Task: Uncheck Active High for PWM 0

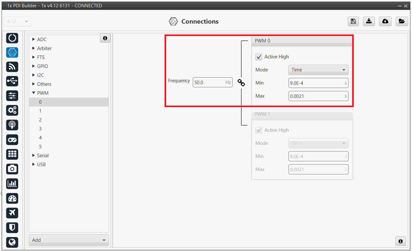Action: tap(259, 57)
